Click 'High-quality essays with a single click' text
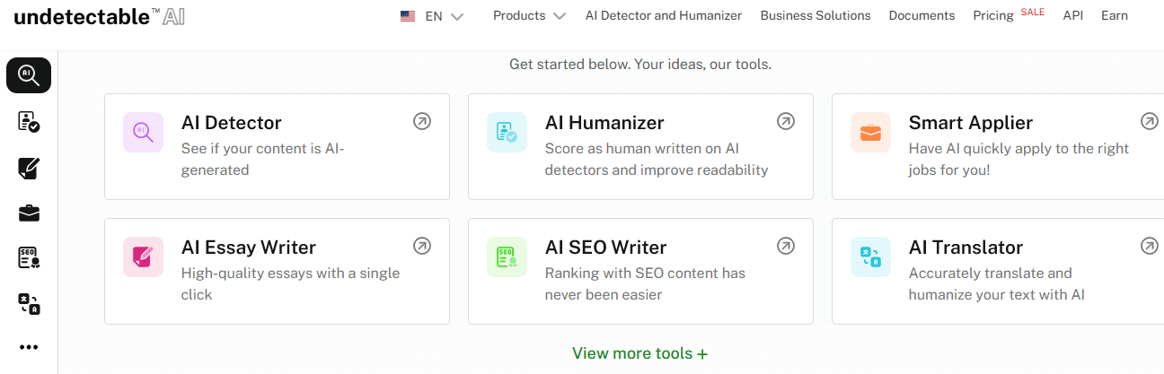This screenshot has height=374, width=1164. click(x=291, y=283)
